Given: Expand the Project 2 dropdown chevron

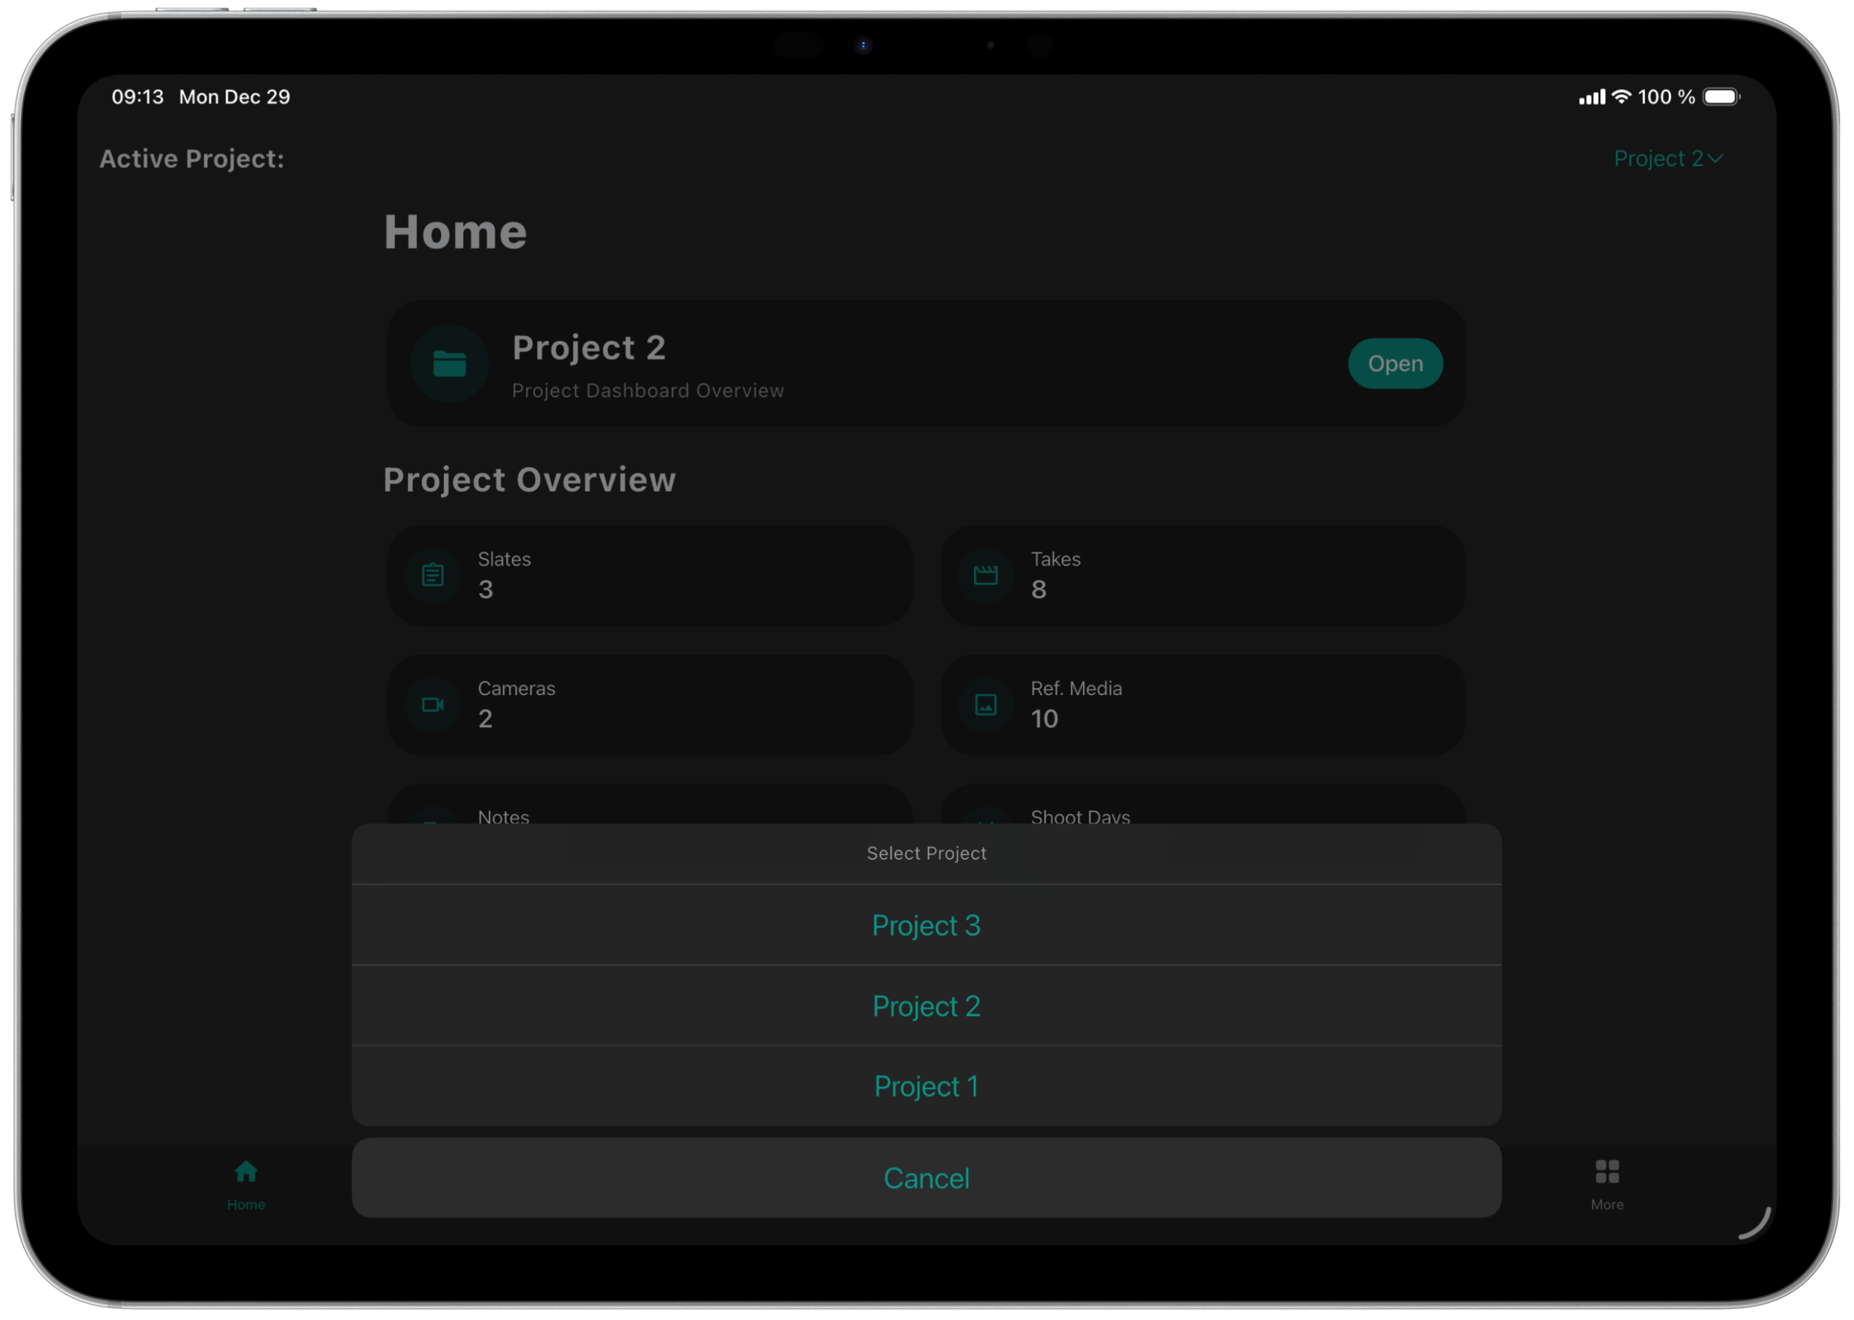Looking at the screenshot, I should click(1715, 159).
